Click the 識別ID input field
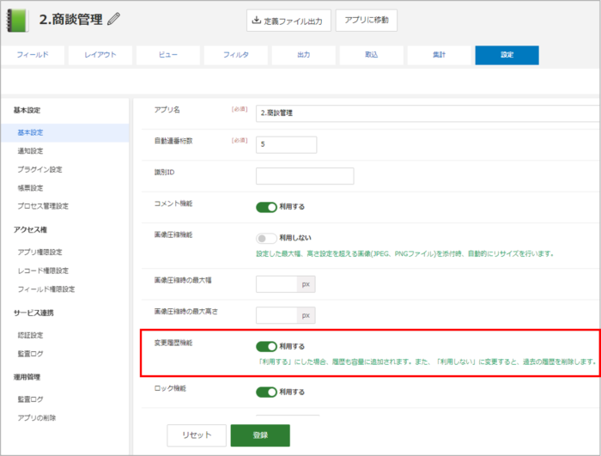 click(x=305, y=176)
